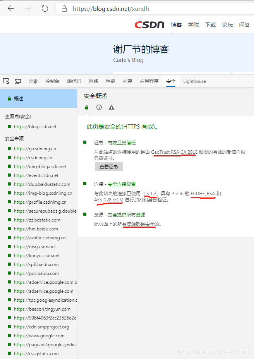
Task: Open the Lighthouse tab
Action: (x=194, y=81)
